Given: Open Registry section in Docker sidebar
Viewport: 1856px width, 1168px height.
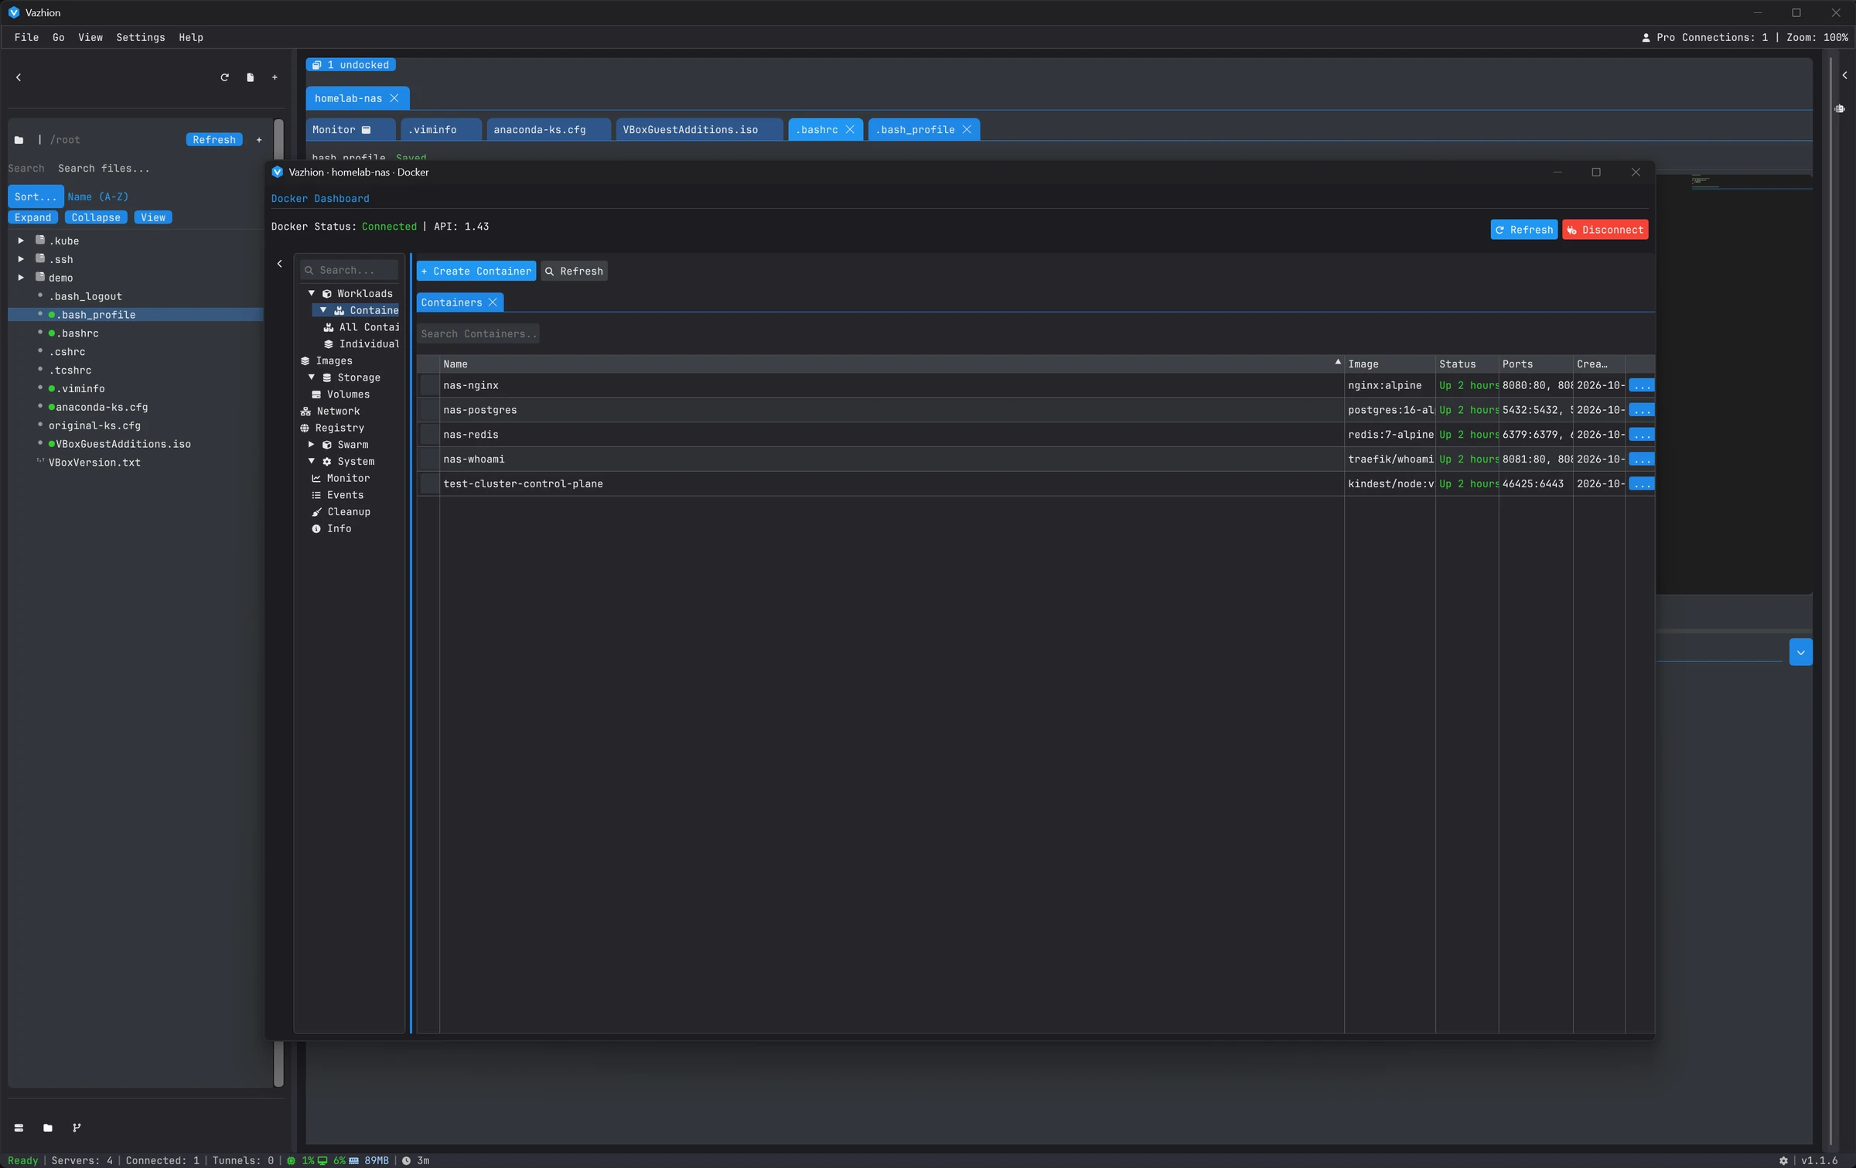Looking at the screenshot, I should click(332, 429).
